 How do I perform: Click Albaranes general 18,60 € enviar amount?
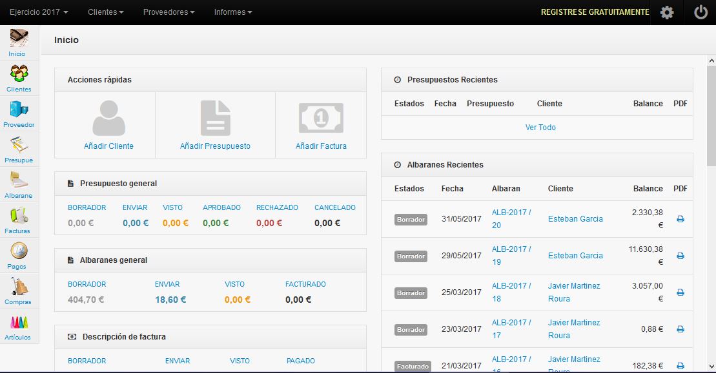pyautogui.click(x=170, y=300)
